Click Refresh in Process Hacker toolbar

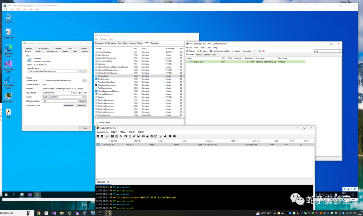click(x=191, y=51)
